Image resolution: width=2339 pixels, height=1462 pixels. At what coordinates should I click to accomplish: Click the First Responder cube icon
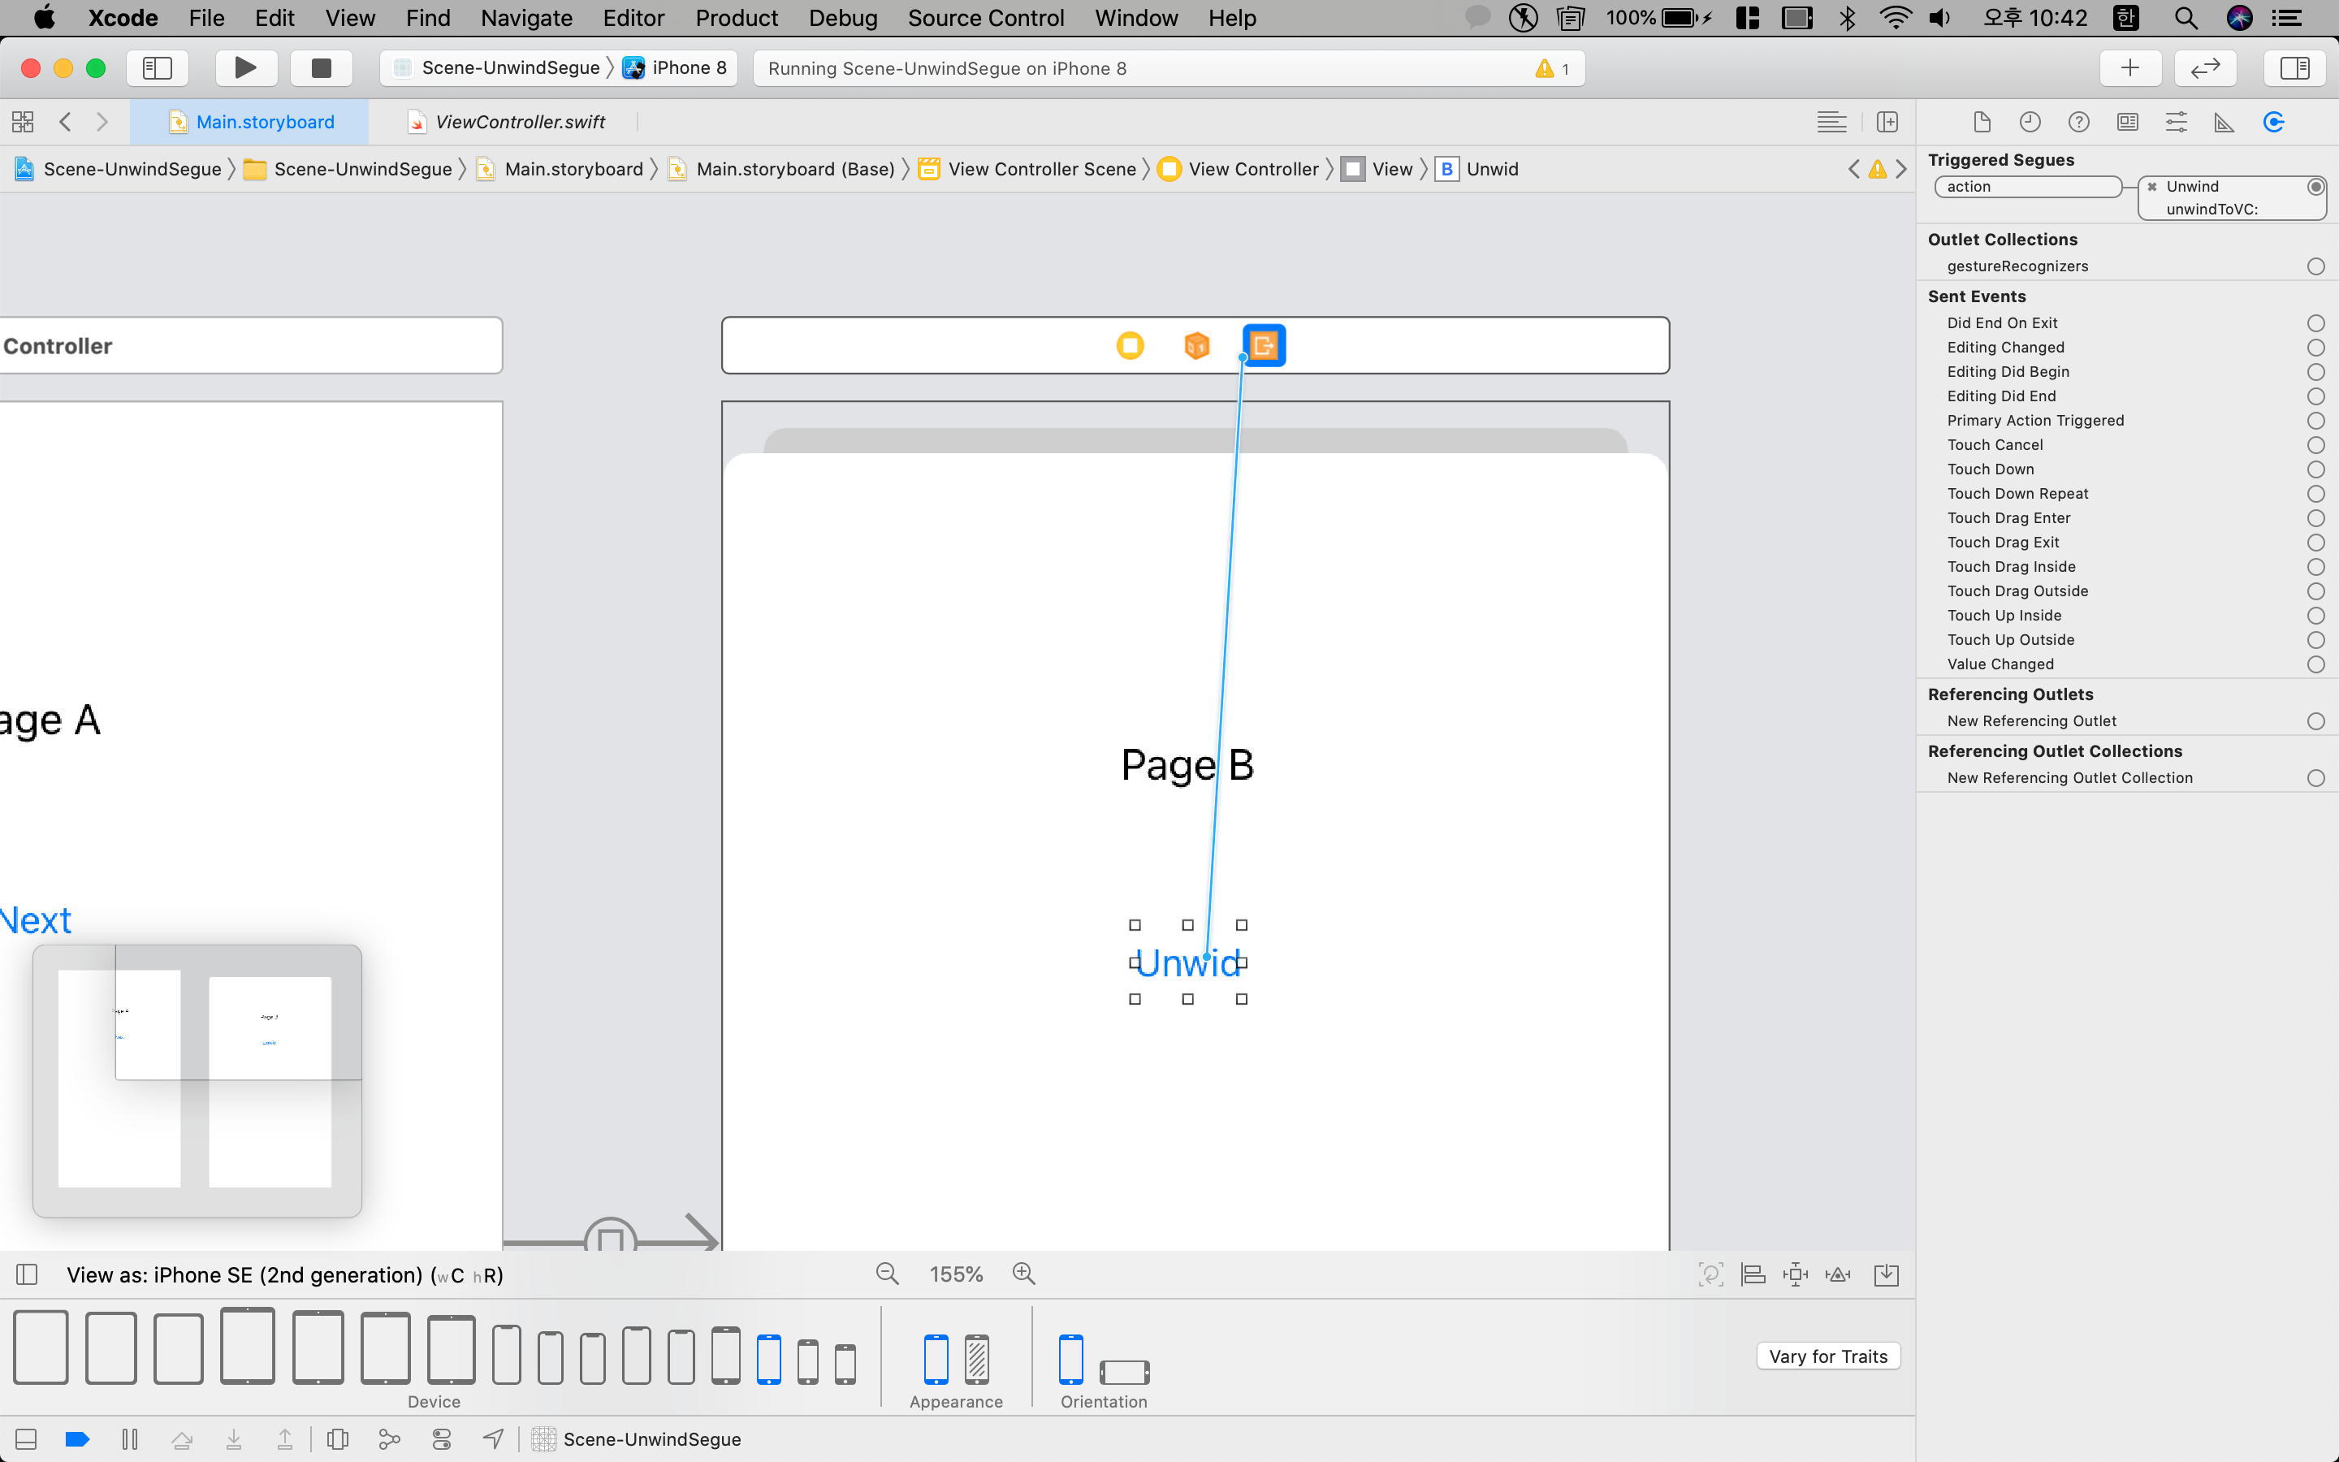coord(1196,345)
